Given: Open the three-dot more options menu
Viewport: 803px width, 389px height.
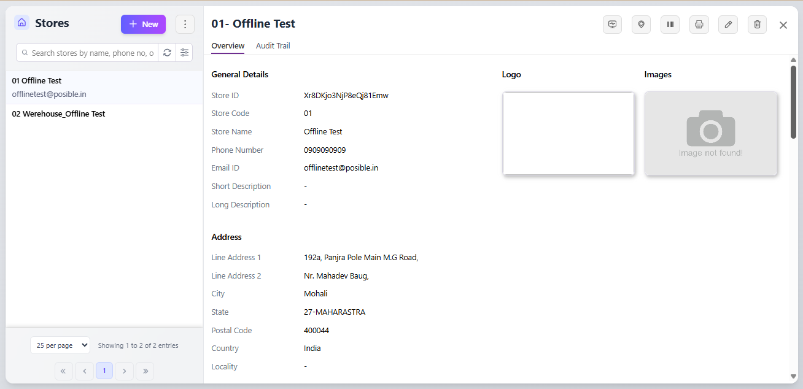Looking at the screenshot, I should [185, 25].
